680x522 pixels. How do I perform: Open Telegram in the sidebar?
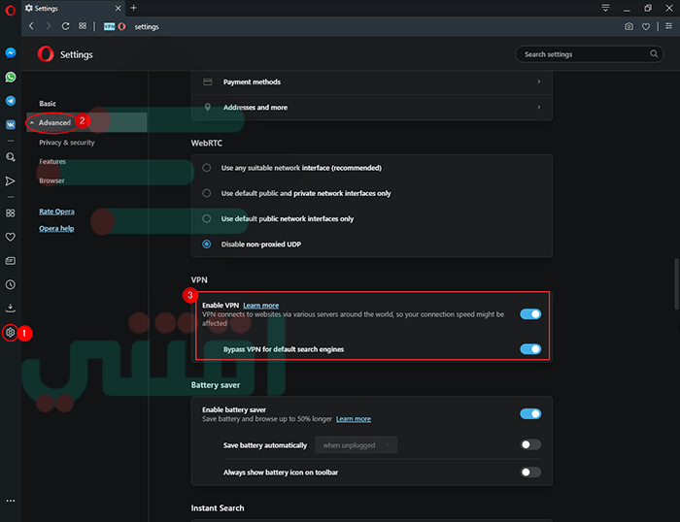[11, 101]
